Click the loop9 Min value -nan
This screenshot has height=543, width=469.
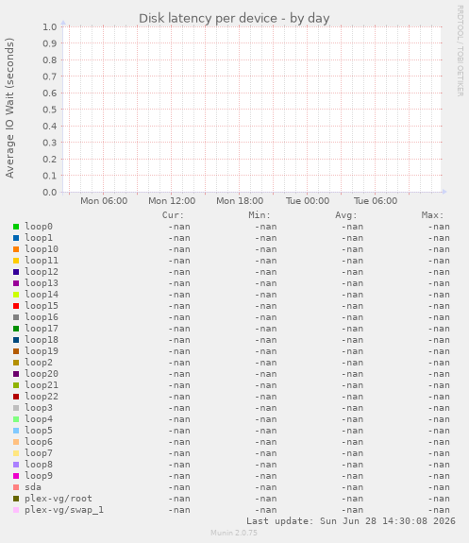[x=266, y=476]
